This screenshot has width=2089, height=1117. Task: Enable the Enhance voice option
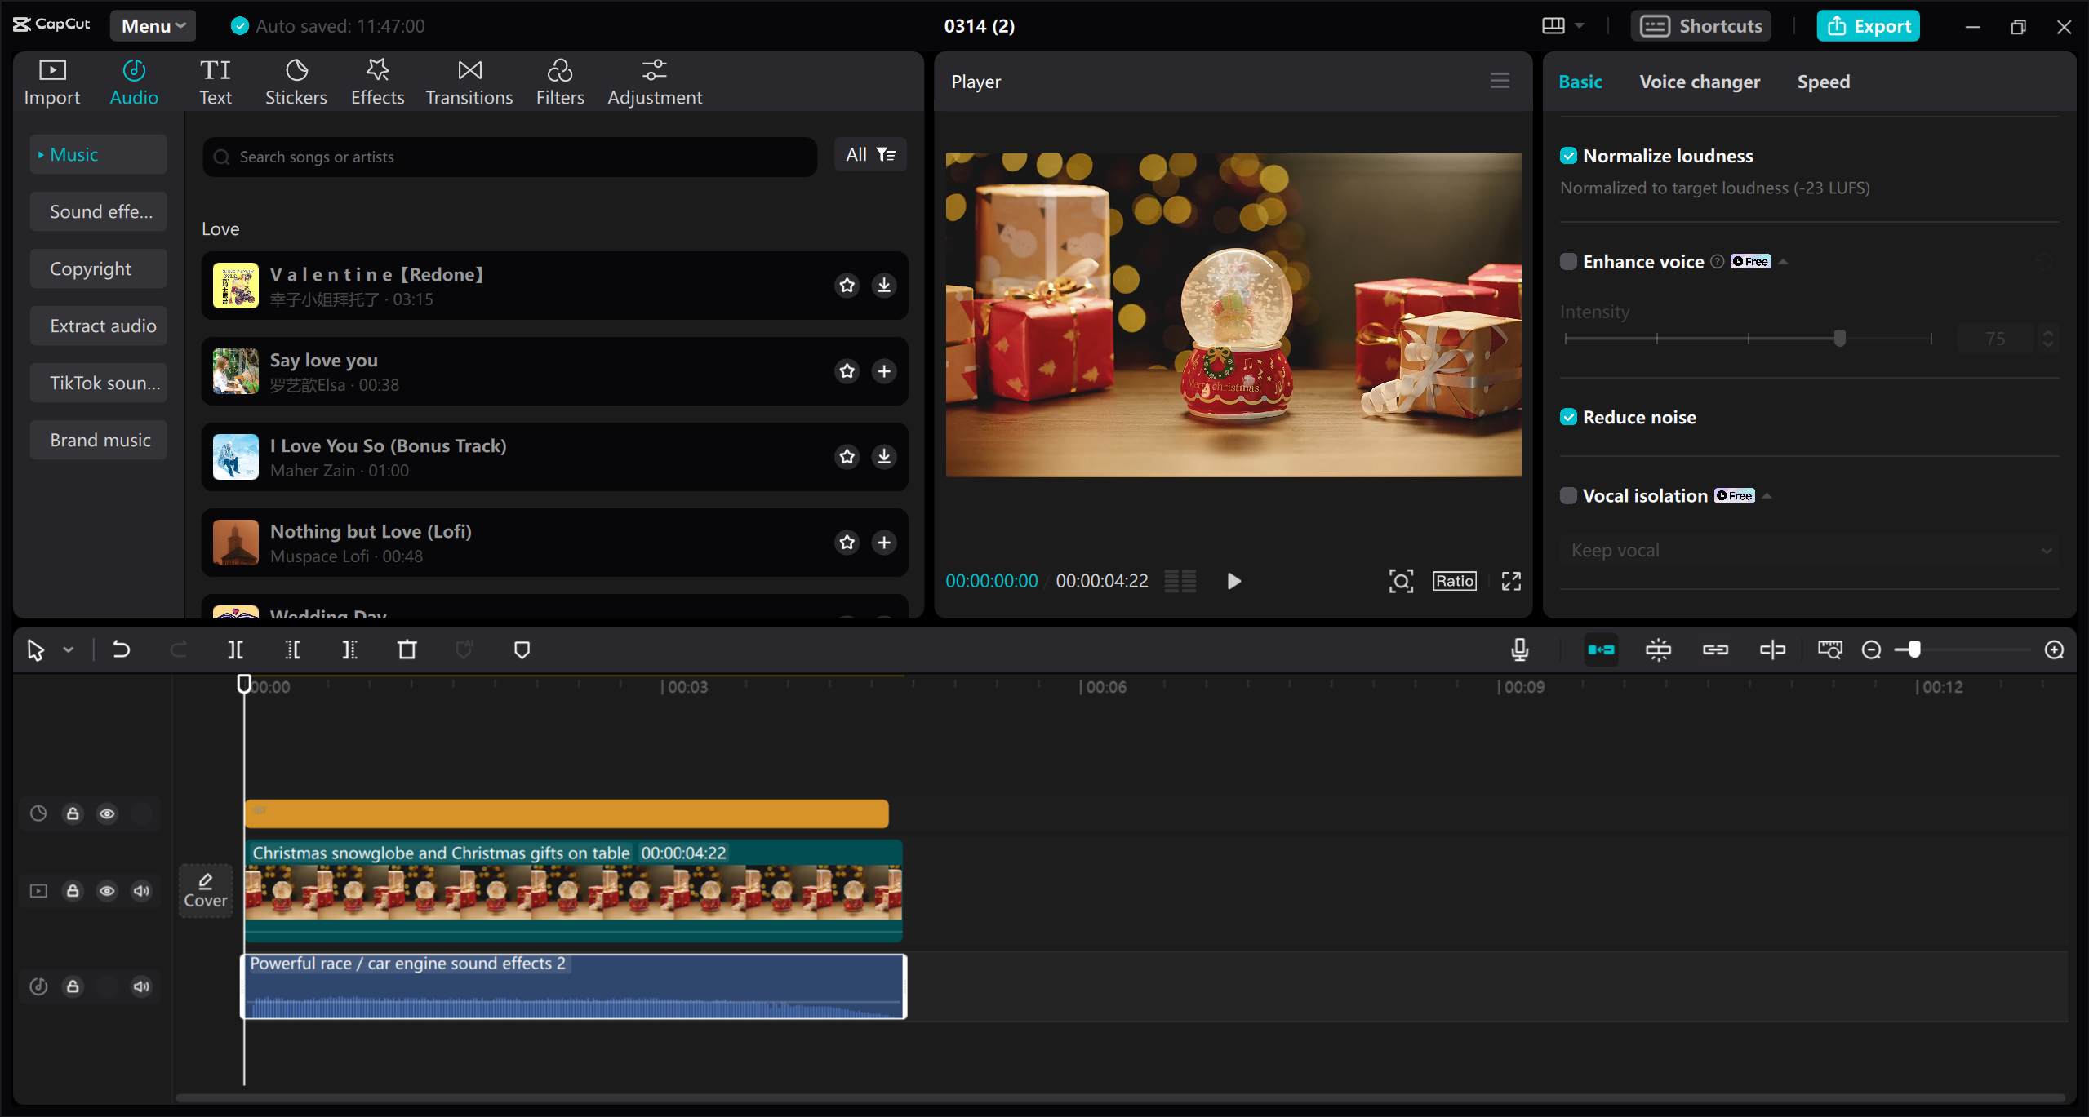(x=1569, y=261)
